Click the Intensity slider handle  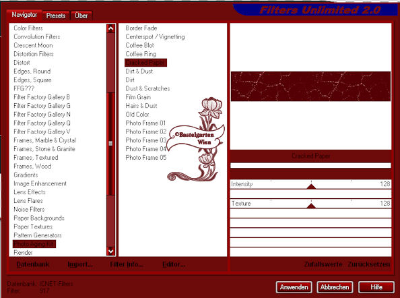pos(311,186)
